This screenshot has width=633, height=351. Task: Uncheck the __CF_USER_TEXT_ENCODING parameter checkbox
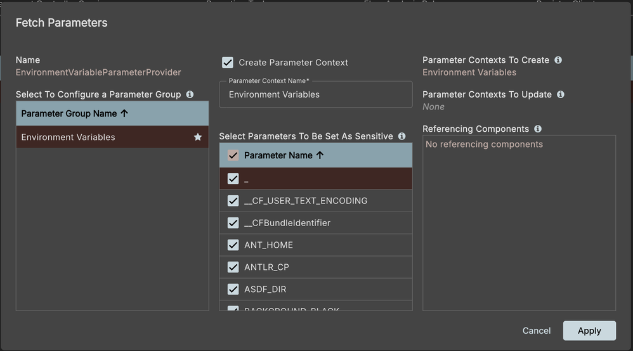[x=233, y=201]
